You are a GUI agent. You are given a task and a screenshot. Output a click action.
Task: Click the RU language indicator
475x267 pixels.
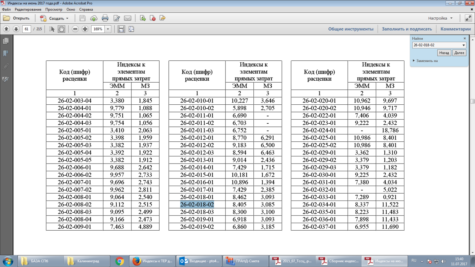pos(414,261)
